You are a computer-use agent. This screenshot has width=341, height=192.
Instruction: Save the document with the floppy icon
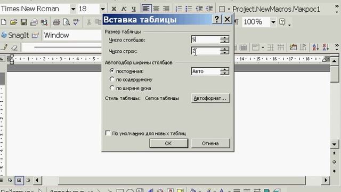(23, 22)
